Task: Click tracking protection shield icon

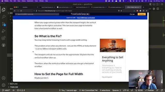Action: tap(34, 11)
